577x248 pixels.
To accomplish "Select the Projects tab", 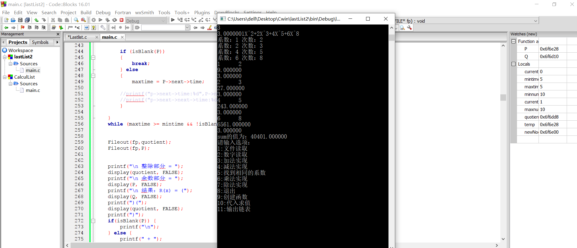I will click(x=18, y=42).
